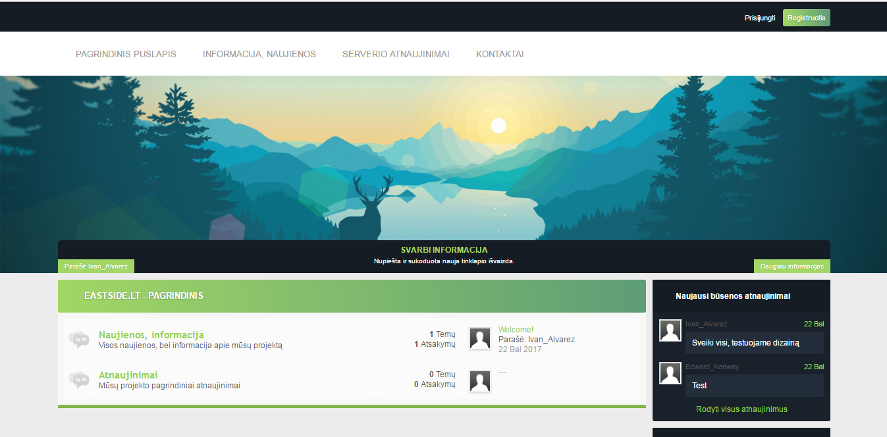The image size is (887, 437).
Task: Click the SVARBI INFORMACIJA announcement title
Action: (444, 250)
